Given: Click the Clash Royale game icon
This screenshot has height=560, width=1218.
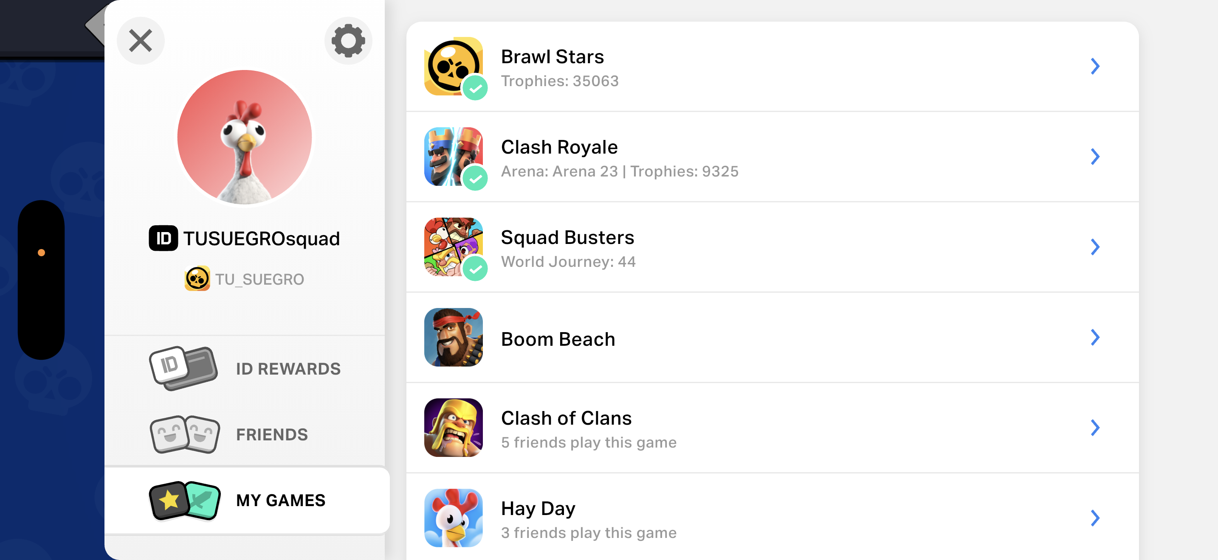Looking at the screenshot, I should tap(454, 156).
